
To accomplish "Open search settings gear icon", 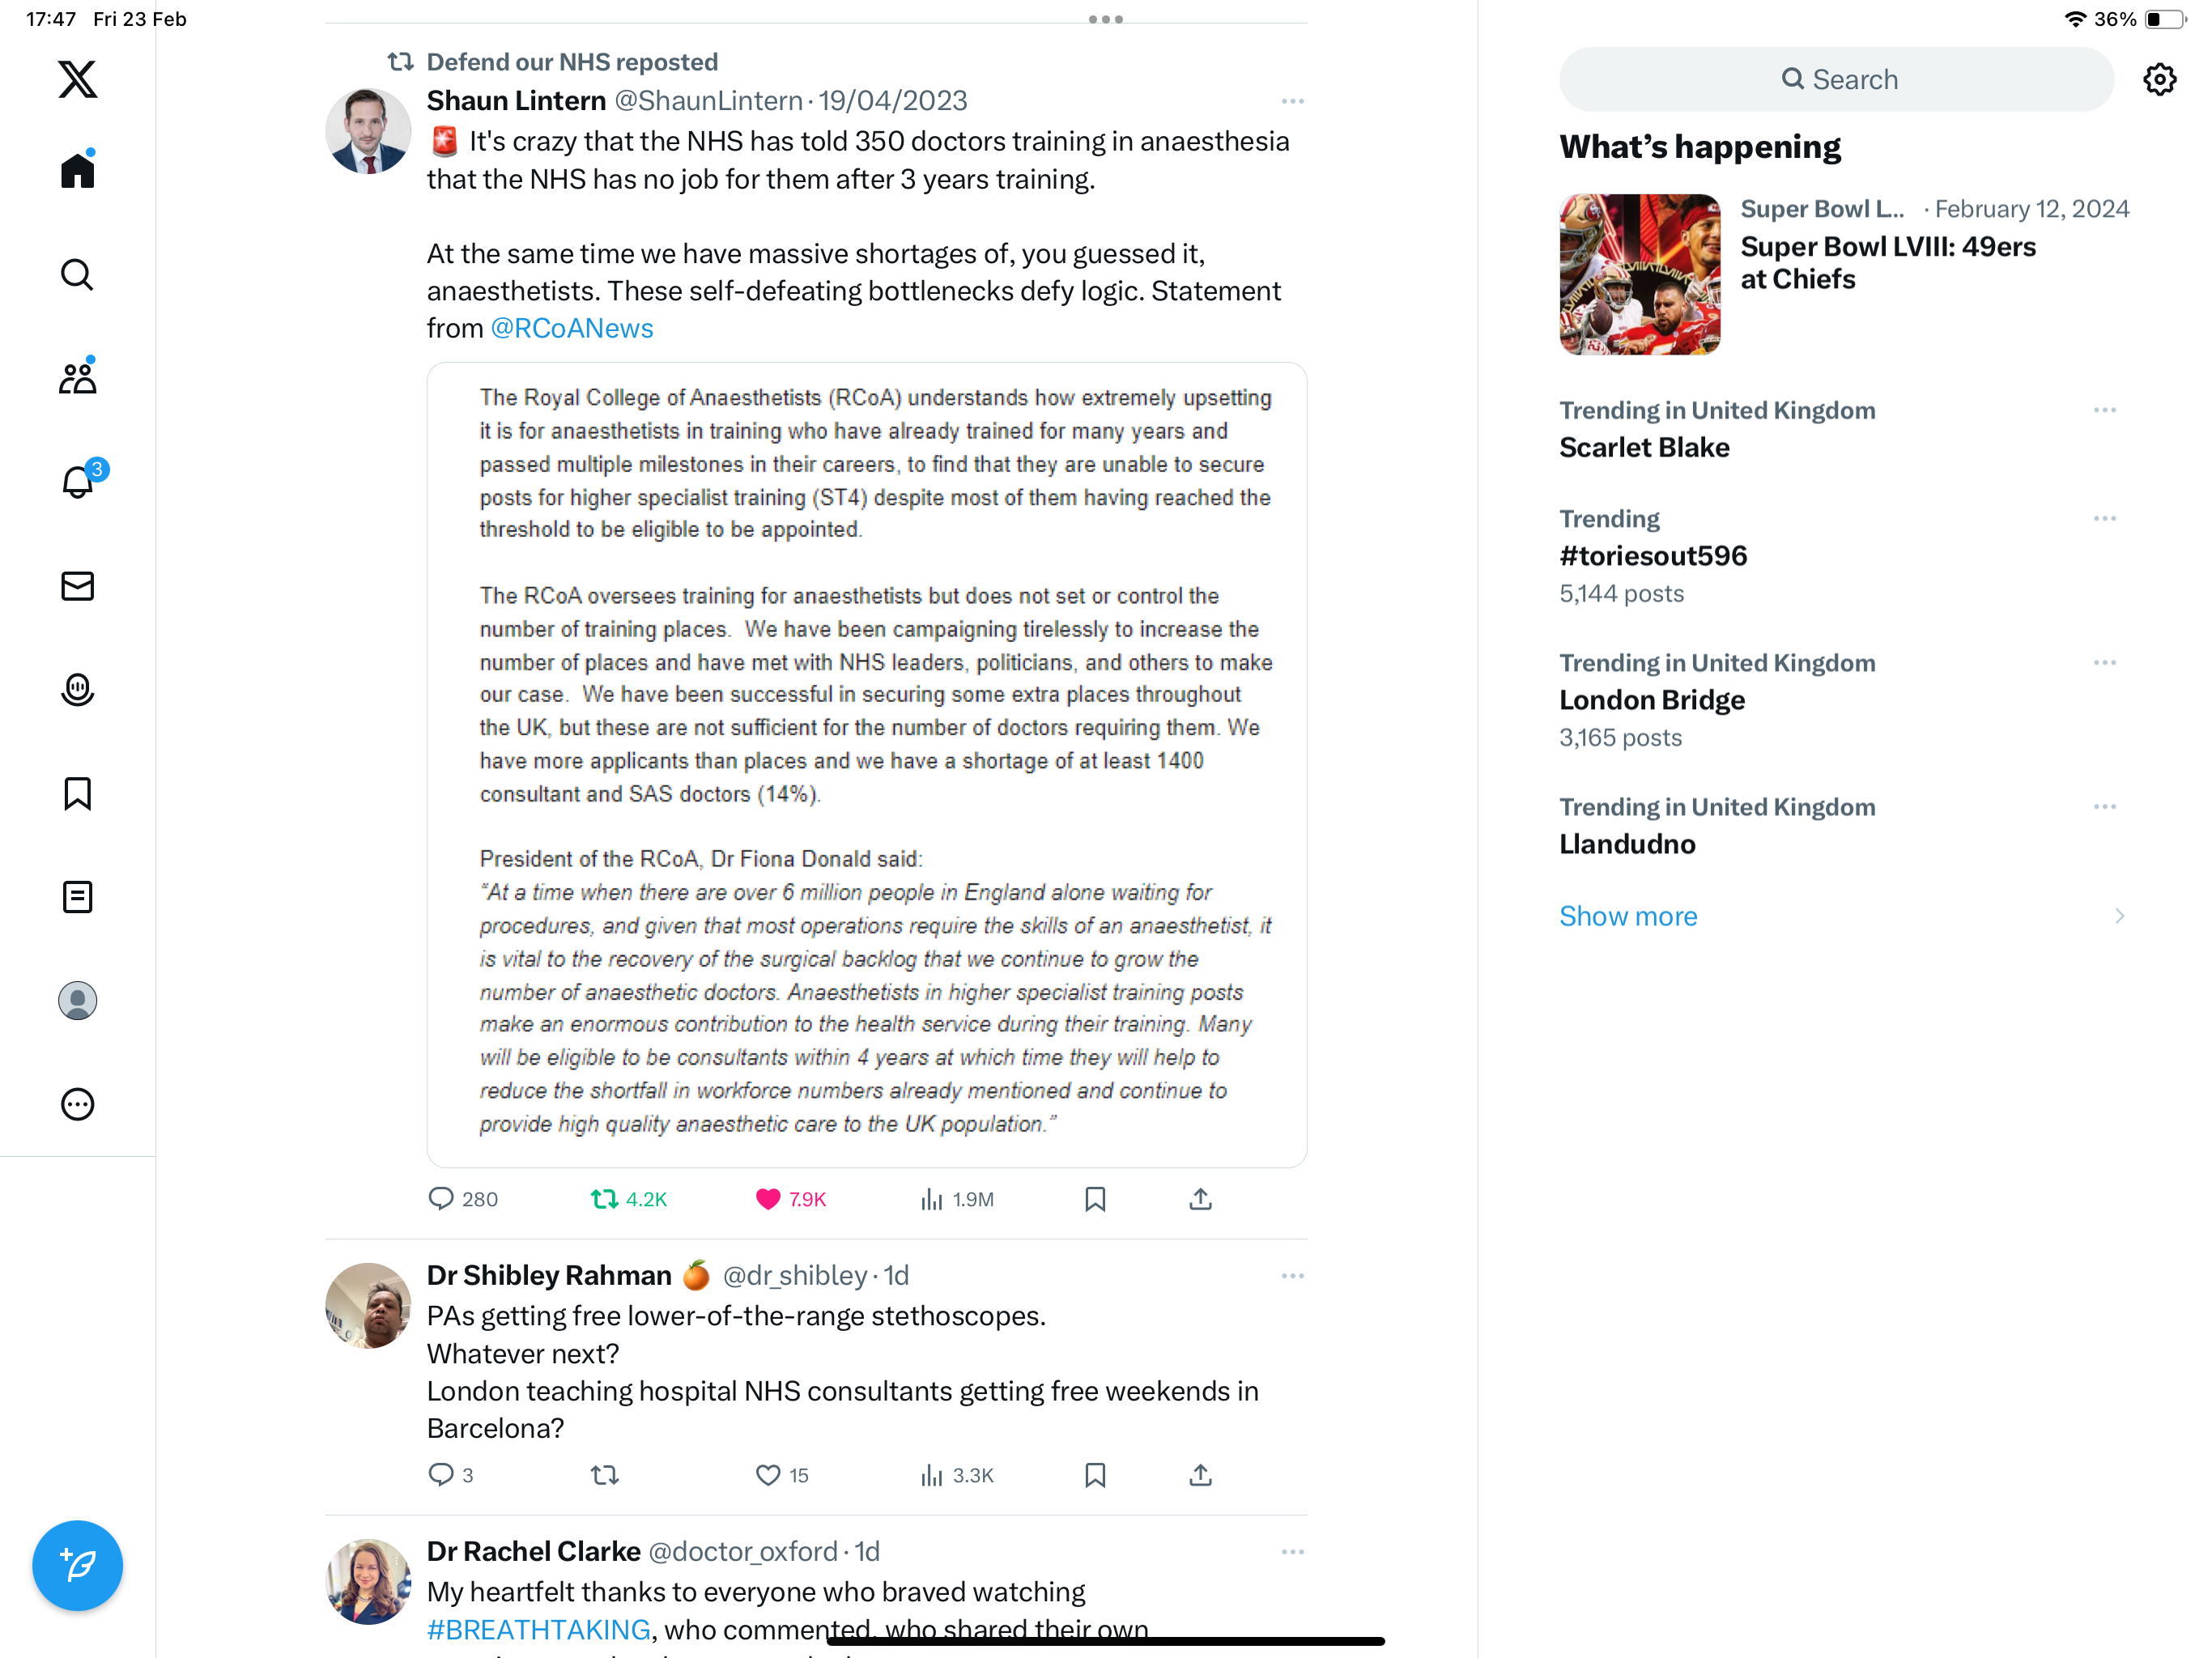I will [x=2159, y=80].
